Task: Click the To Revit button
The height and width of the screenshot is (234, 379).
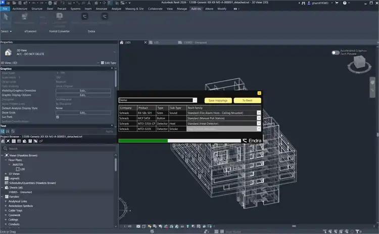Action: 247,100
